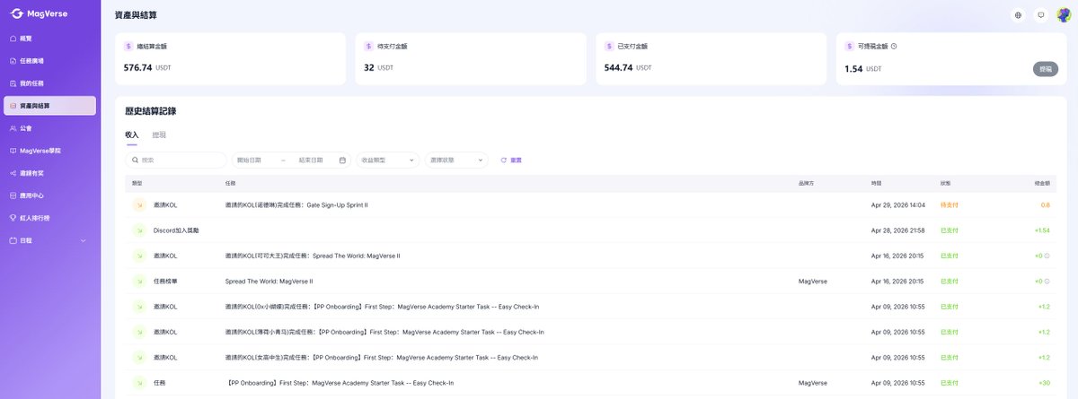Click the info icon beside +0 on the 可可大王 row
1078x399 pixels.
click(1048, 256)
